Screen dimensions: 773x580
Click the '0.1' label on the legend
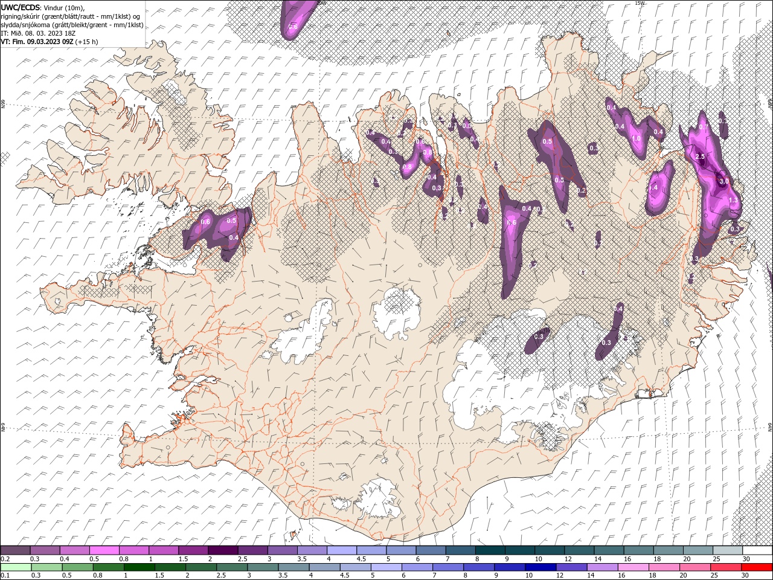click(5, 575)
